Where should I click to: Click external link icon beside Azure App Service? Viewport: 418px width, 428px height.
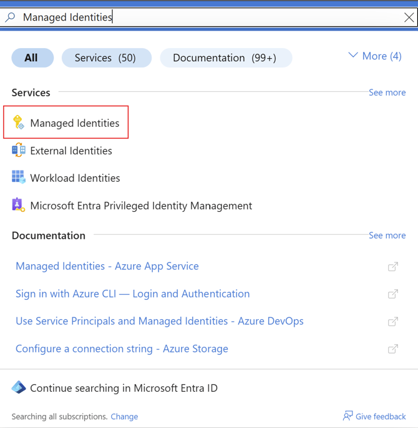(393, 267)
